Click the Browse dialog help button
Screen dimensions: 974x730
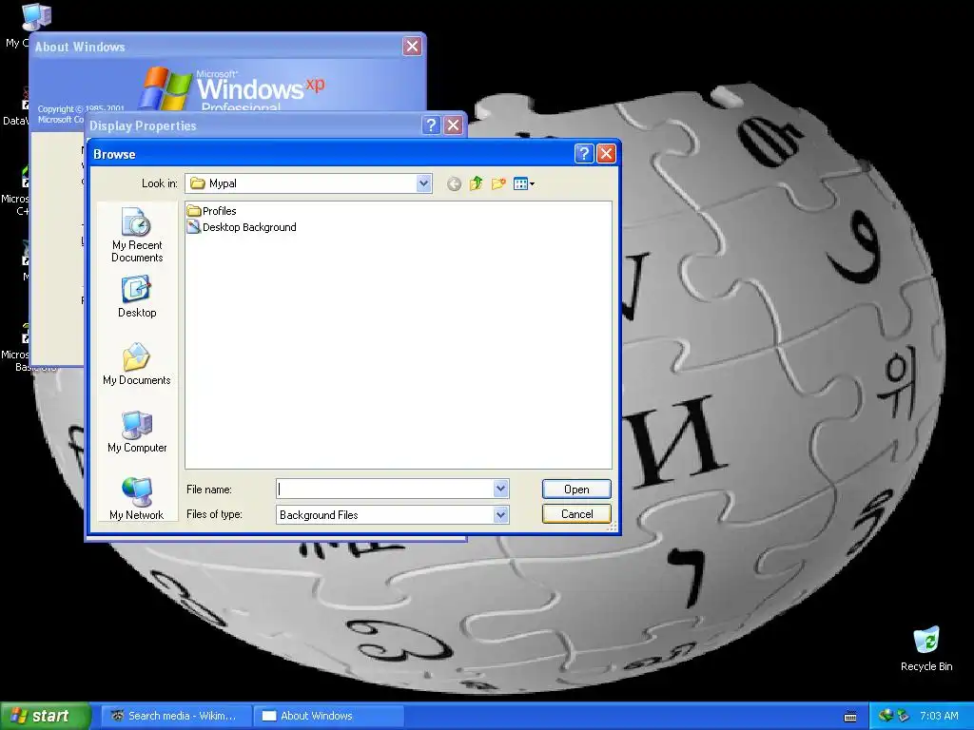tap(584, 153)
